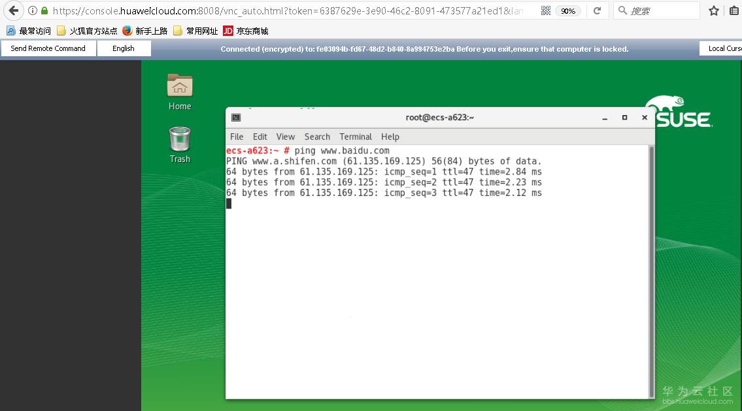Select the Trash desktop icon
The width and height of the screenshot is (742, 411).
point(180,144)
